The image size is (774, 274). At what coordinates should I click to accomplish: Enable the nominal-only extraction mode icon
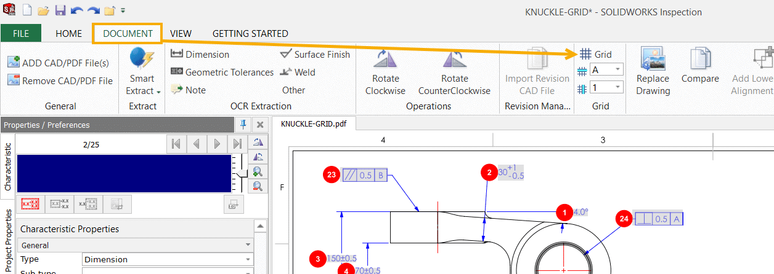(60, 204)
